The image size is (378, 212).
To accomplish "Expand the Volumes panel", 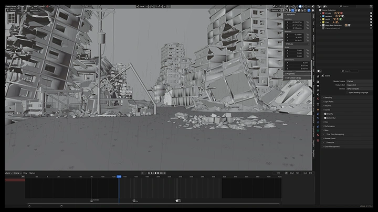I will (x=348, y=106).
